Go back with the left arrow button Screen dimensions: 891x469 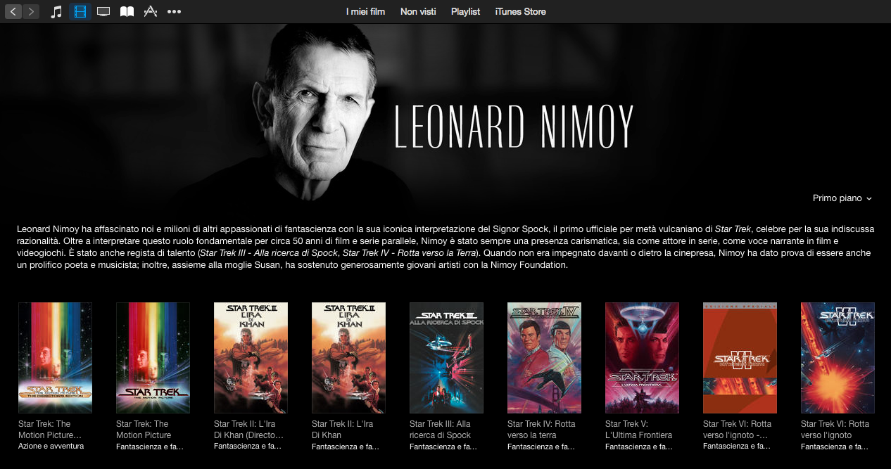pos(14,11)
